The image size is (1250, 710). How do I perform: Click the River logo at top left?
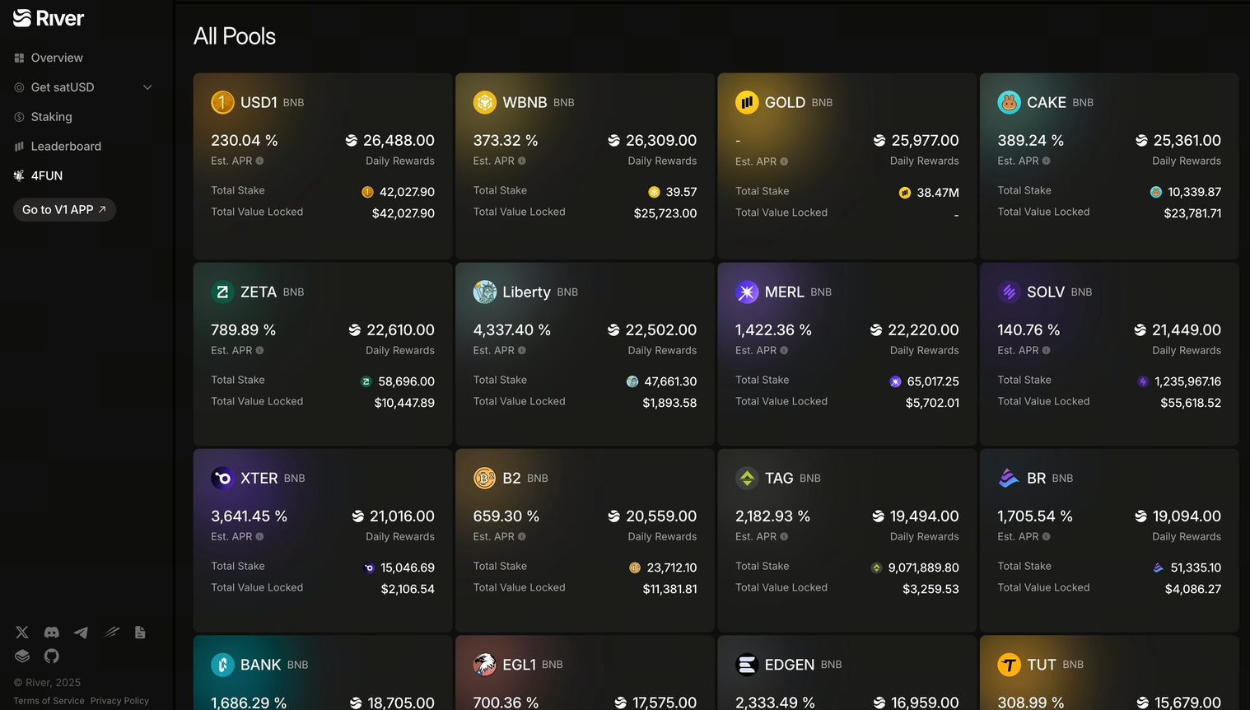49,18
